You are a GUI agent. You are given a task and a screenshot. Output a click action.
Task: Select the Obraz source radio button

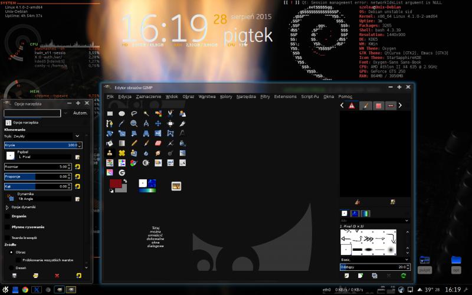point(12,252)
